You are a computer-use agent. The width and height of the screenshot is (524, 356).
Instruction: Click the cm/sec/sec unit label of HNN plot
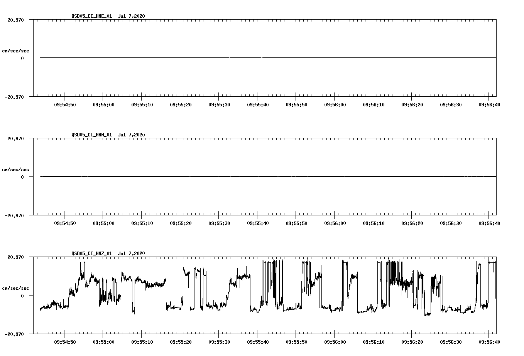(15, 170)
